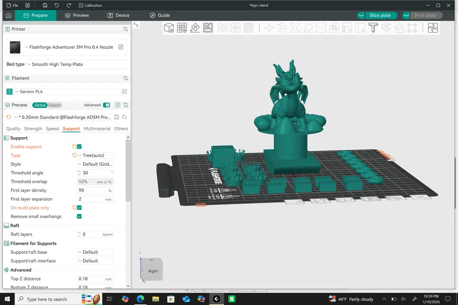Open the Others settings tab

pos(121,129)
